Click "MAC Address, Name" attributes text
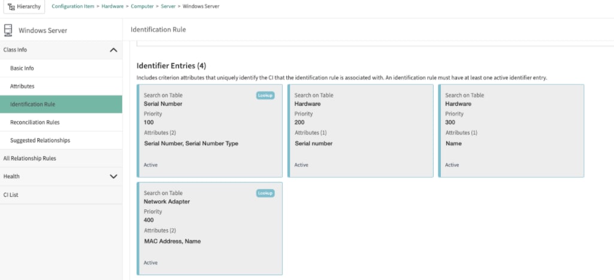 173,241
